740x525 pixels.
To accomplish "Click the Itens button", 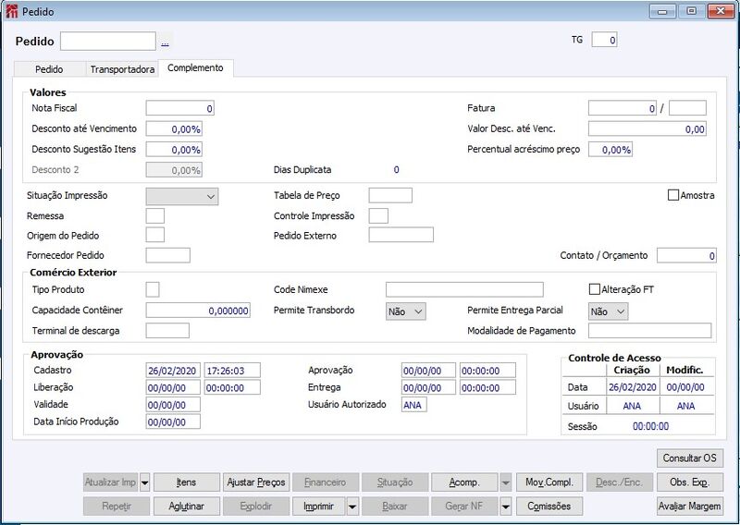I will pos(187,482).
